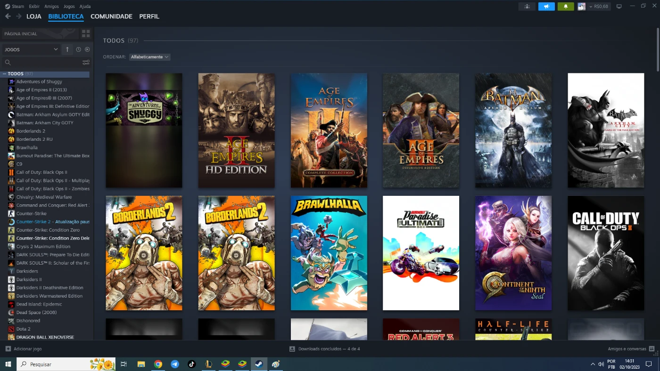
Task: Expand the account wallet R$0,68 menu
Action: coord(599,6)
